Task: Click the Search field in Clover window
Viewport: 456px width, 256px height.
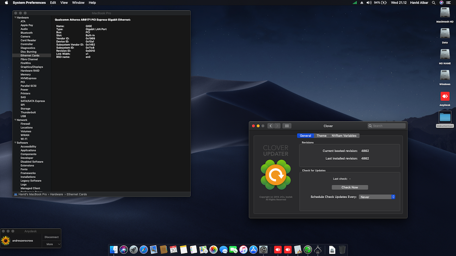Action: 387,126
